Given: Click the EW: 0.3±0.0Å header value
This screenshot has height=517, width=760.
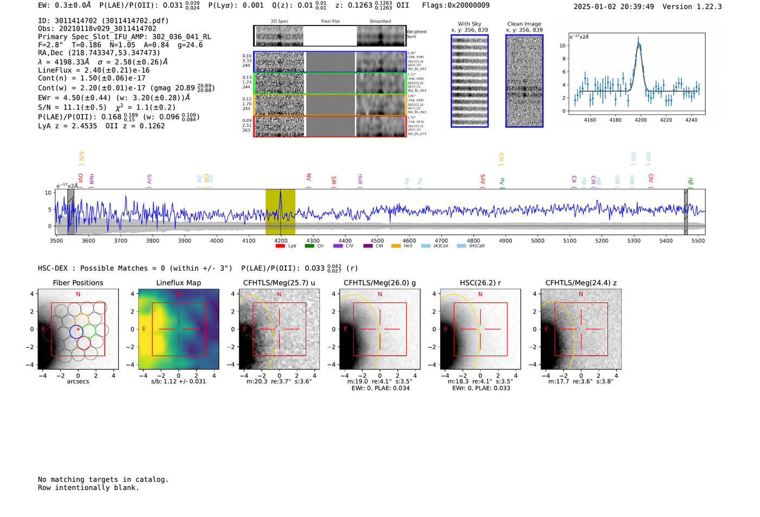Looking at the screenshot, I should (x=65, y=5).
